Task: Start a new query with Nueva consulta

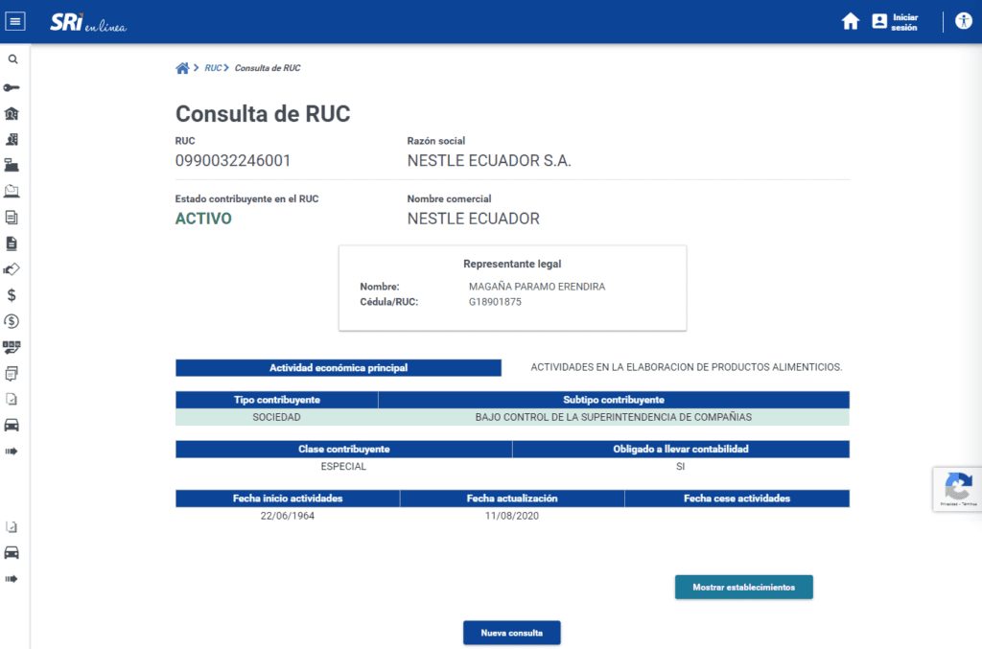Action: click(512, 633)
